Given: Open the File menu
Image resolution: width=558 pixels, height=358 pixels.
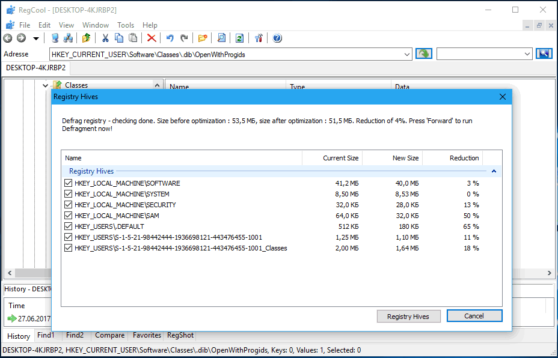Looking at the screenshot, I should click(x=25, y=25).
